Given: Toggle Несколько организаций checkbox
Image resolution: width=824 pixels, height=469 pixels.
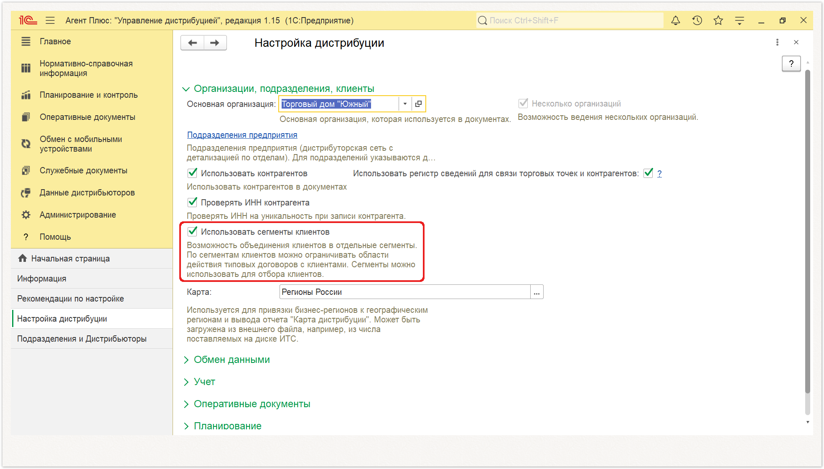Looking at the screenshot, I should point(523,103).
